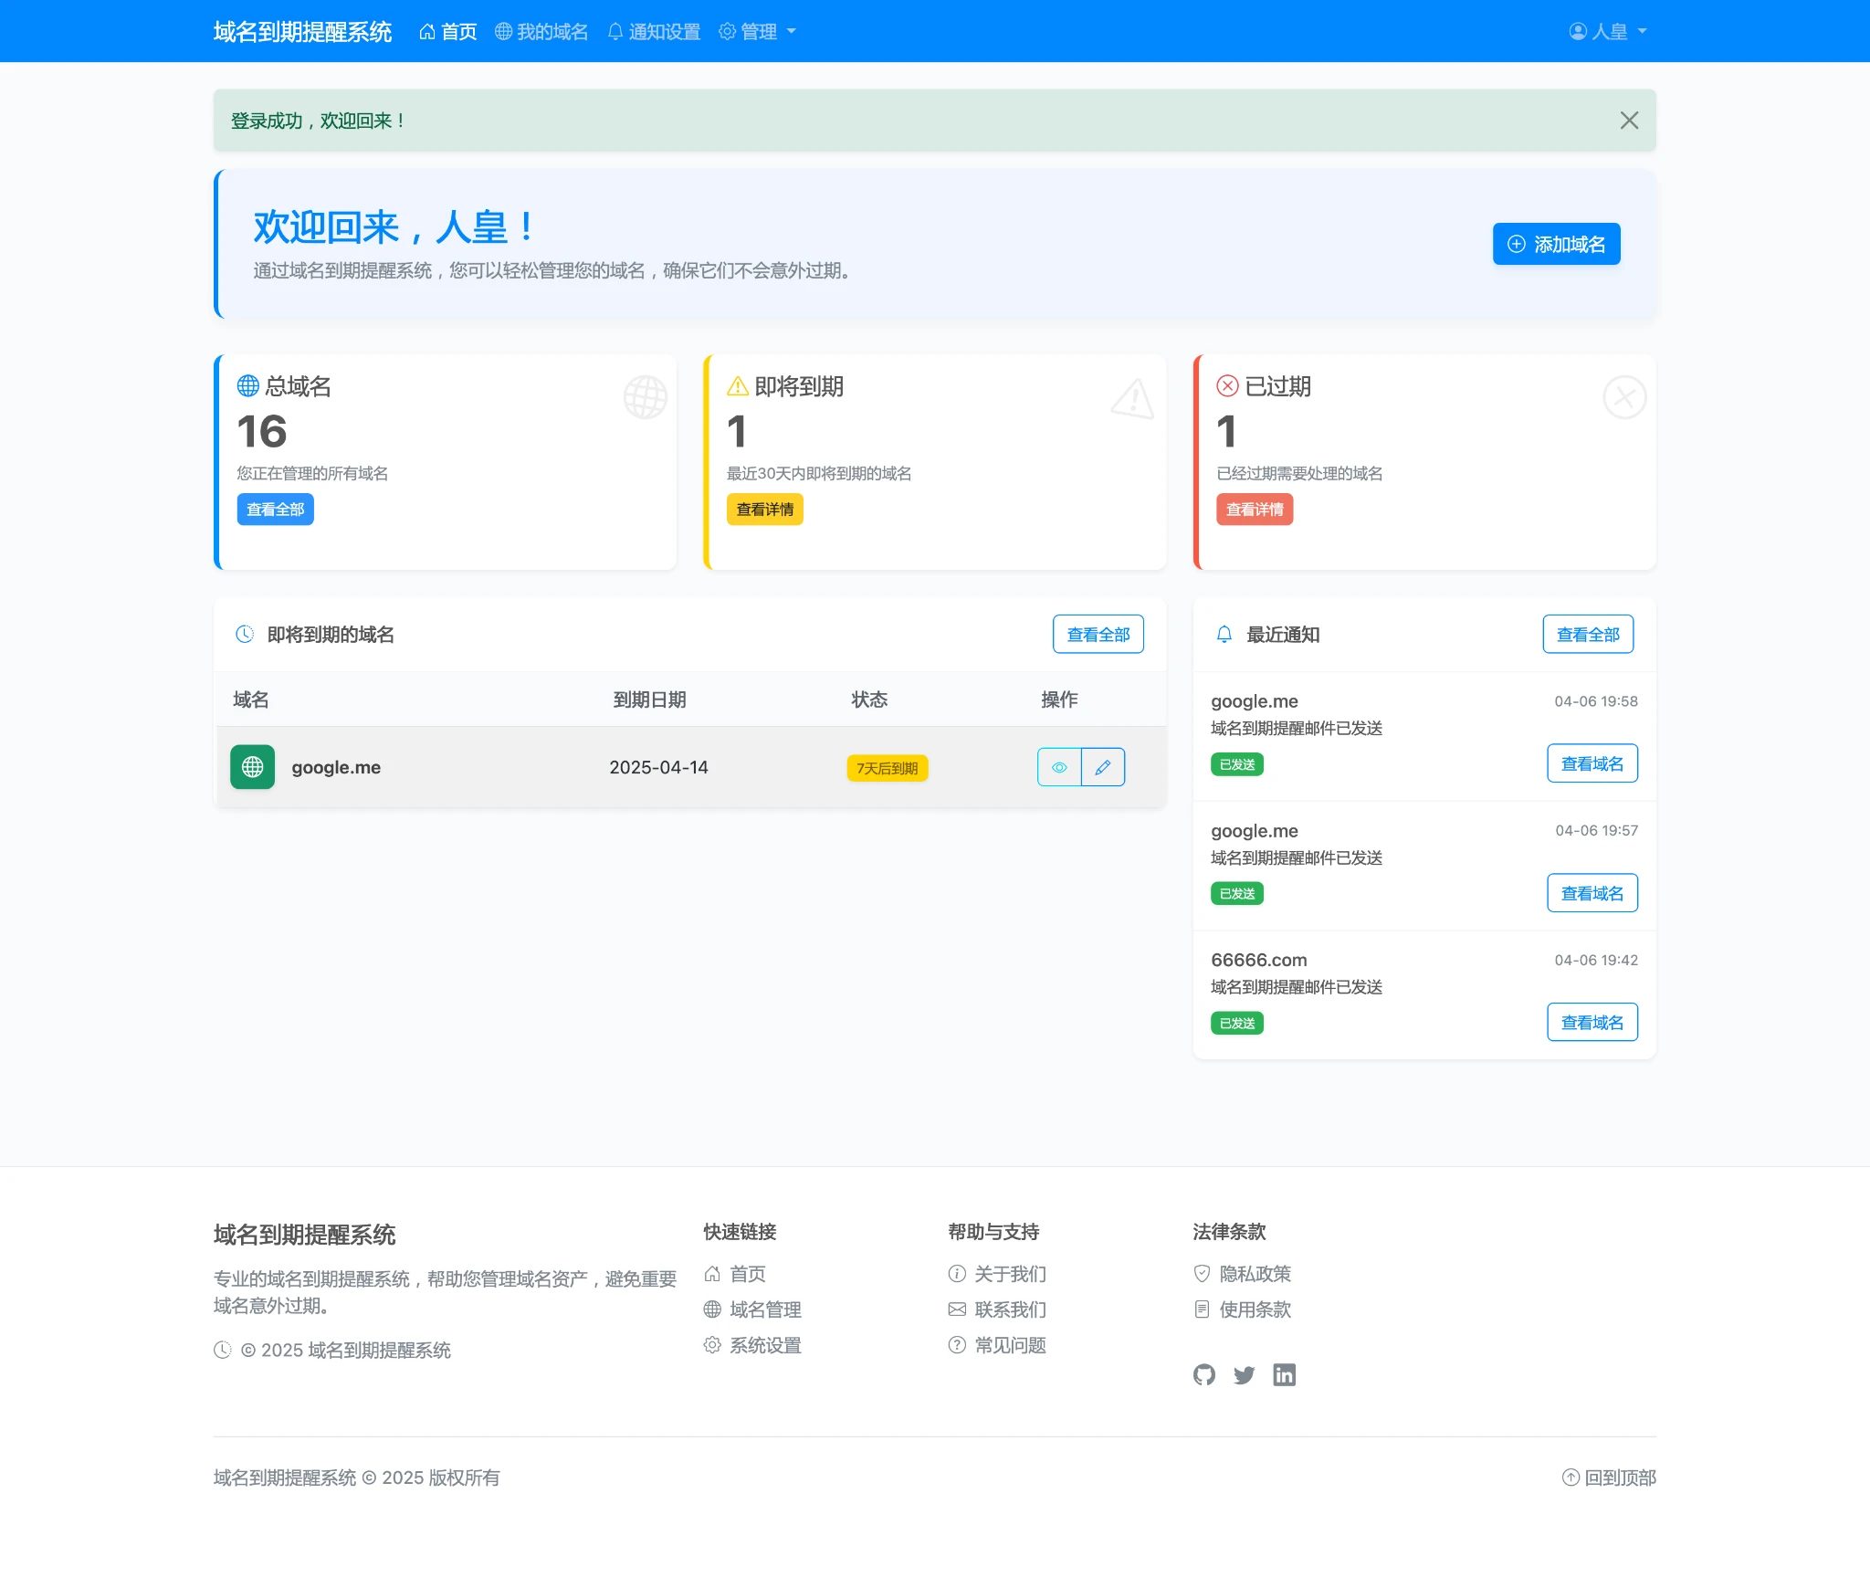Click 查看全部 in 最近通知 panel
Screen dimensions: 1870x1588
click(1588, 635)
